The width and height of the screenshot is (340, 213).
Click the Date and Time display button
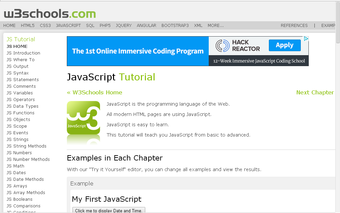coord(109,210)
